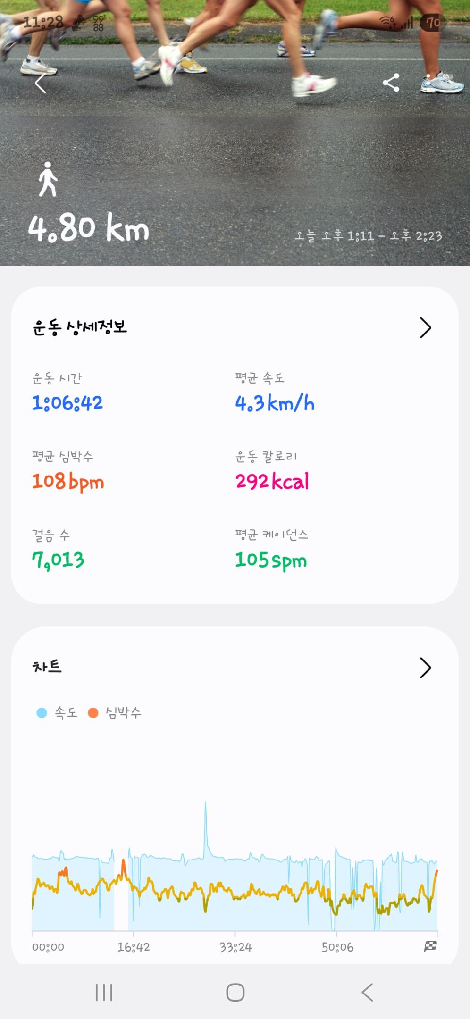The image size is (470, 1019).
Task: Share this walking workout
Action: click(391, 83)
